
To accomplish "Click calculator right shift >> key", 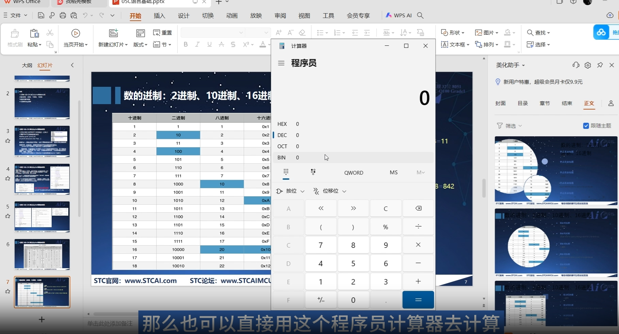I will tap(353, 208).
